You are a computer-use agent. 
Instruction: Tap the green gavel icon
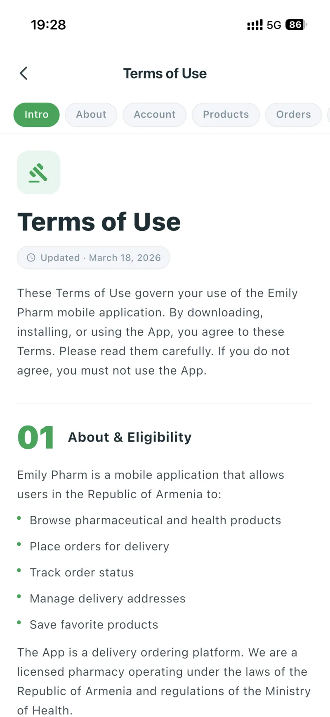tap(38, 173)
